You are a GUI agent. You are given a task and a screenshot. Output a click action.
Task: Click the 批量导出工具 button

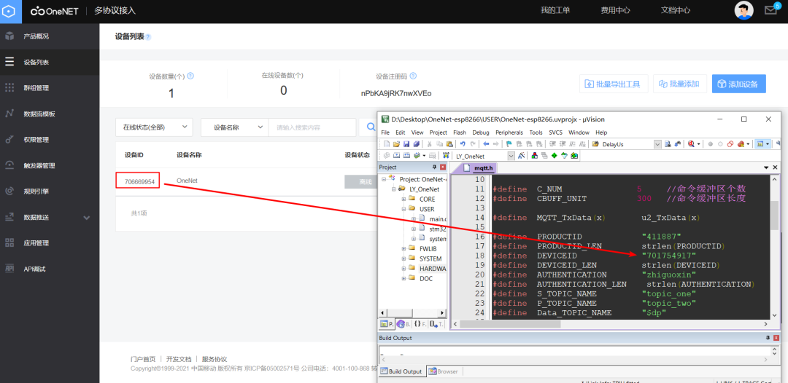(614, 84)
